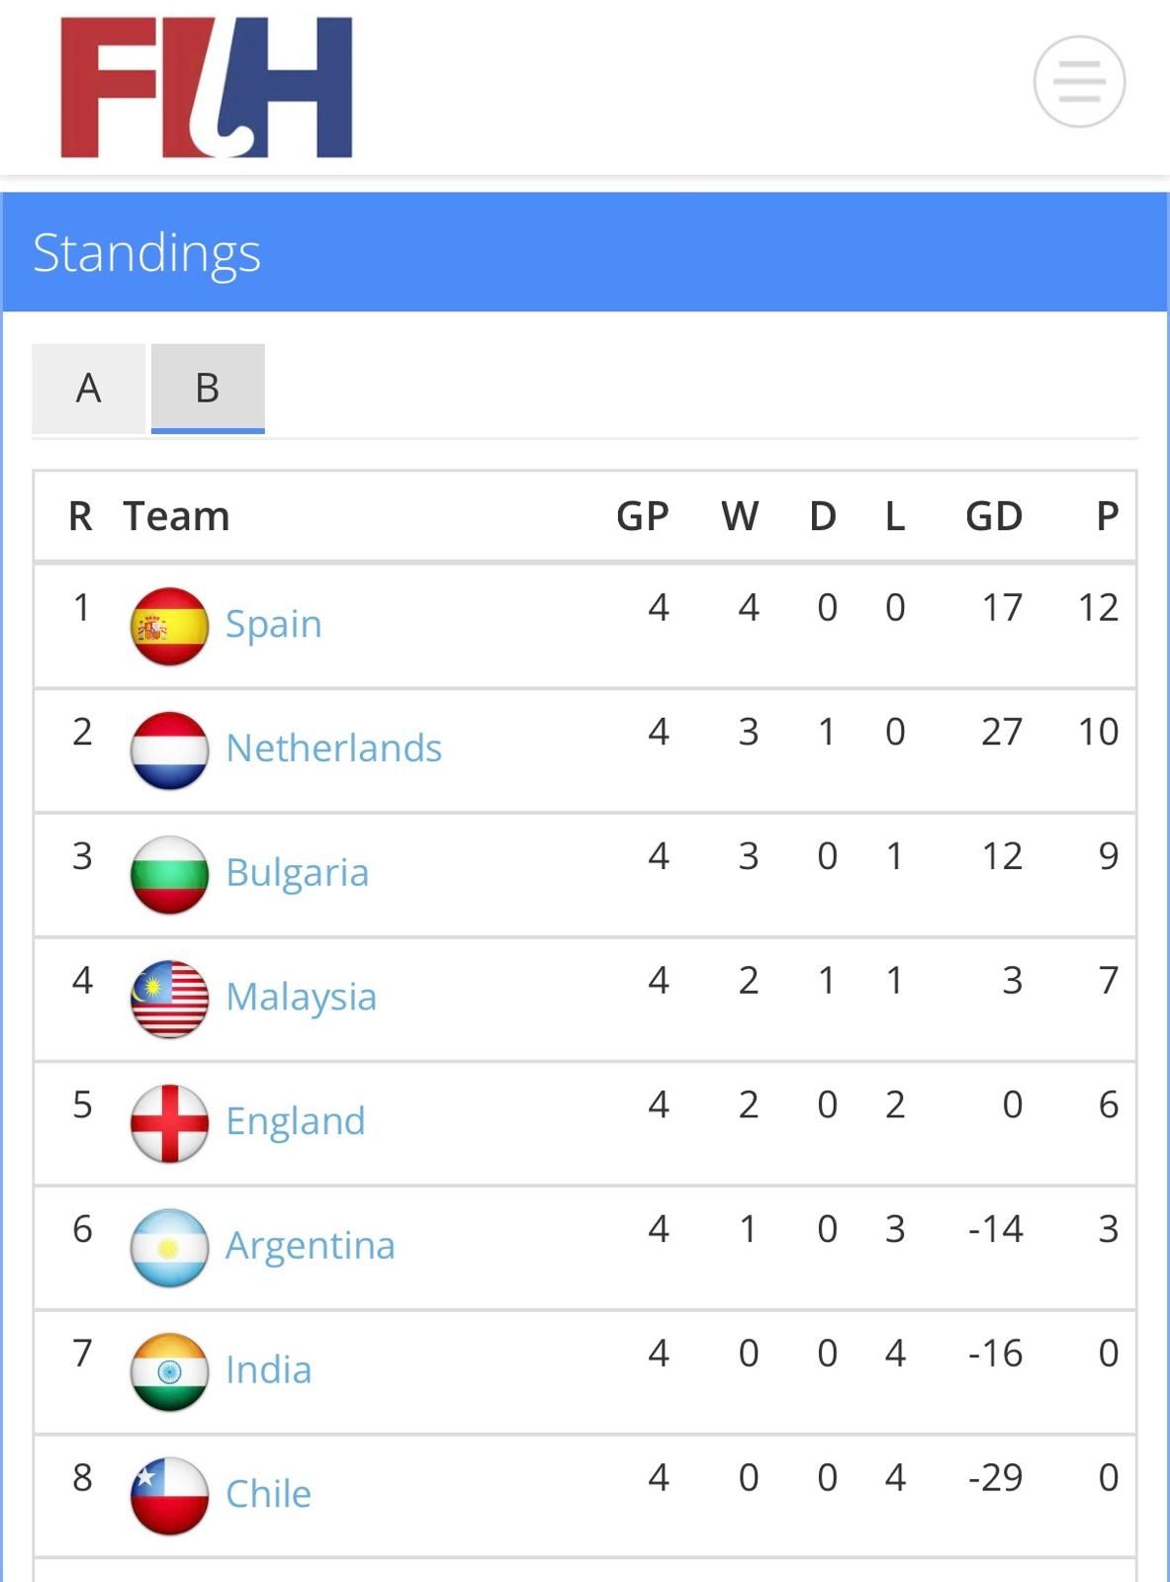Screen dimensions: 1170x1582
Task: Select the pool B tab
Action: point(208,389)
